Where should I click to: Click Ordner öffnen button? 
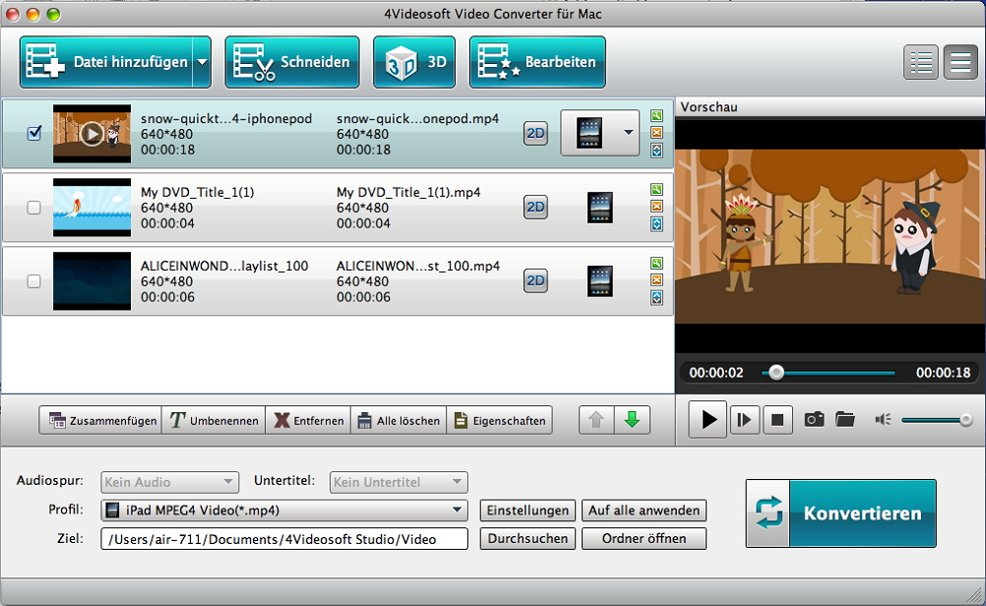(644, 539)
